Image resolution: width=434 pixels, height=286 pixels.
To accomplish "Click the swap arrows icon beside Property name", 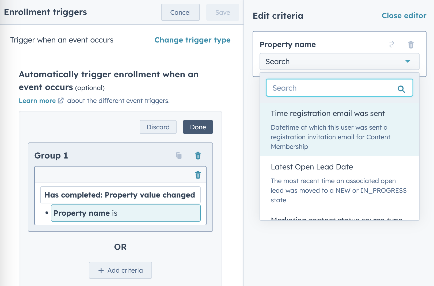I will click(x=392, y=45).
